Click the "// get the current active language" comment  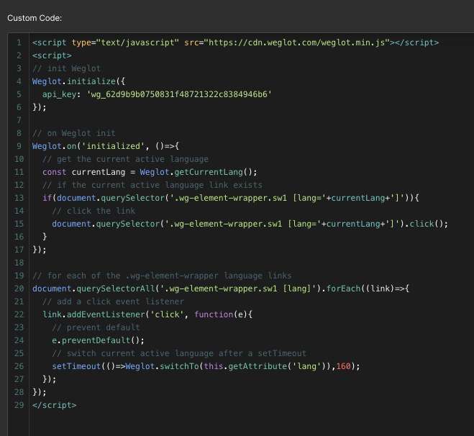125,159
